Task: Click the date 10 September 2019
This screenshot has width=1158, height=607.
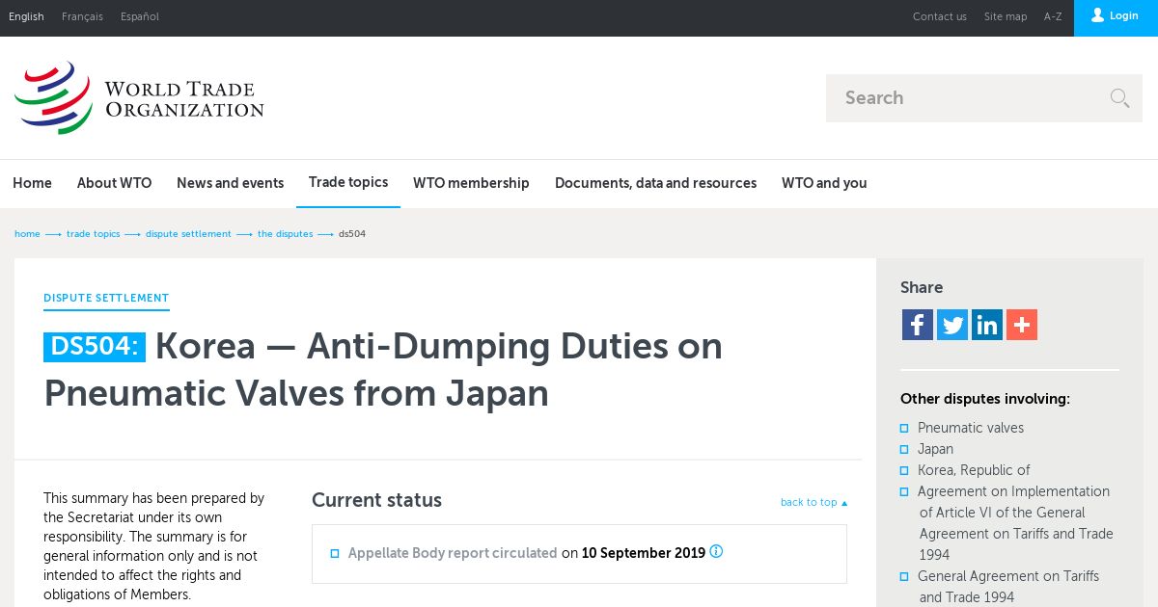Action: pos(644,553)
